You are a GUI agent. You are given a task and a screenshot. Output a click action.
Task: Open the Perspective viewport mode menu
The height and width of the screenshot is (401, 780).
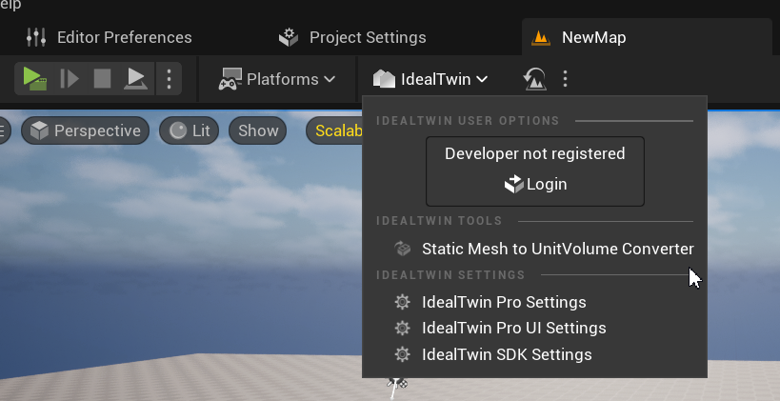pos(86,130)
